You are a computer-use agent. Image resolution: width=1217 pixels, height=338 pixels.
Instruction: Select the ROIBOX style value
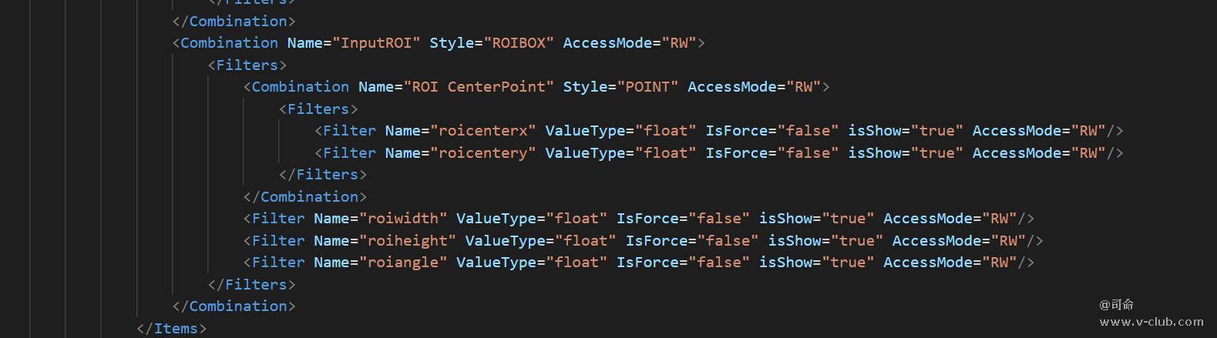519,43
